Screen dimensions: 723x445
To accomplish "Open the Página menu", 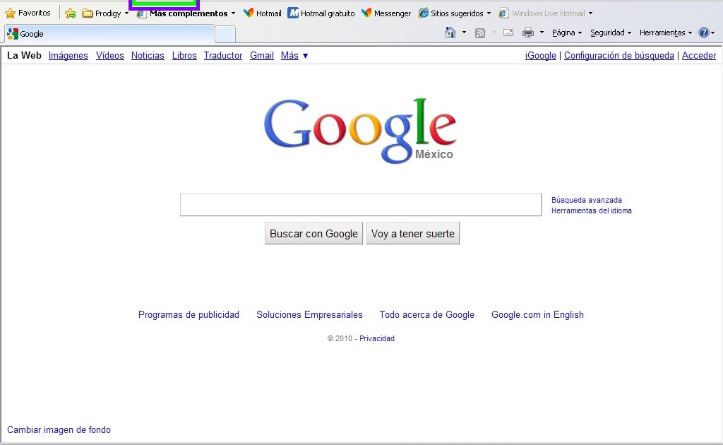I will pos(567,32).
